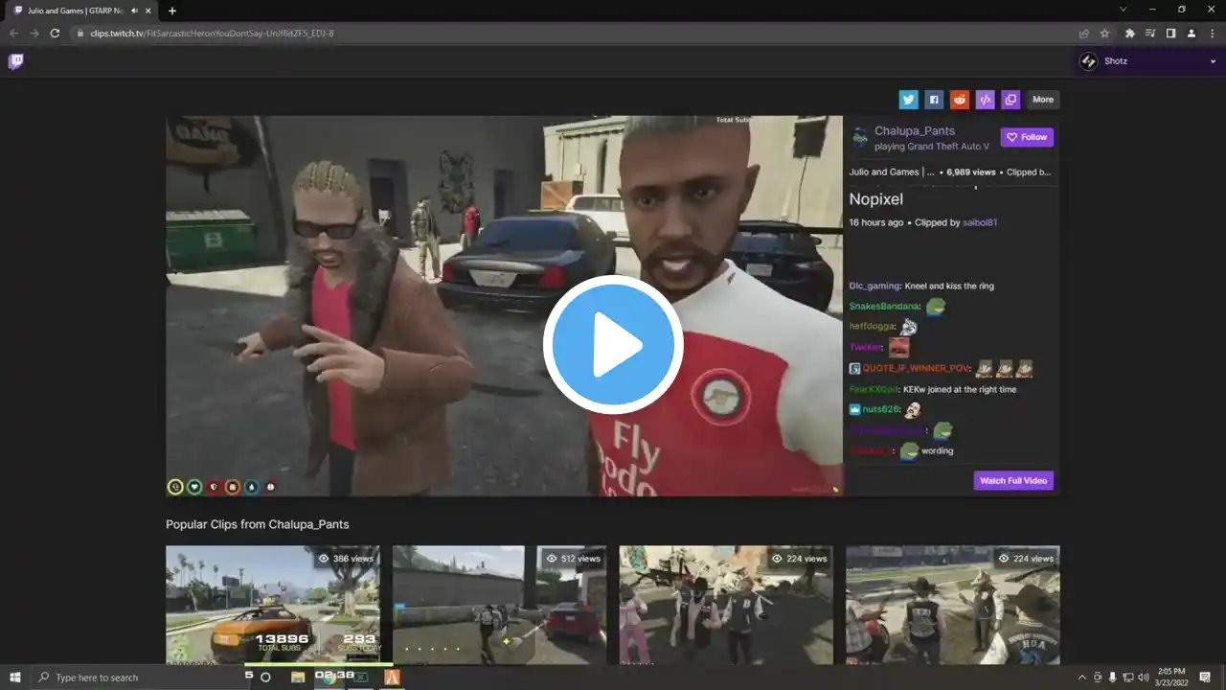
Task: Open clipper saibol81's profile
Action: click(980, 222)
